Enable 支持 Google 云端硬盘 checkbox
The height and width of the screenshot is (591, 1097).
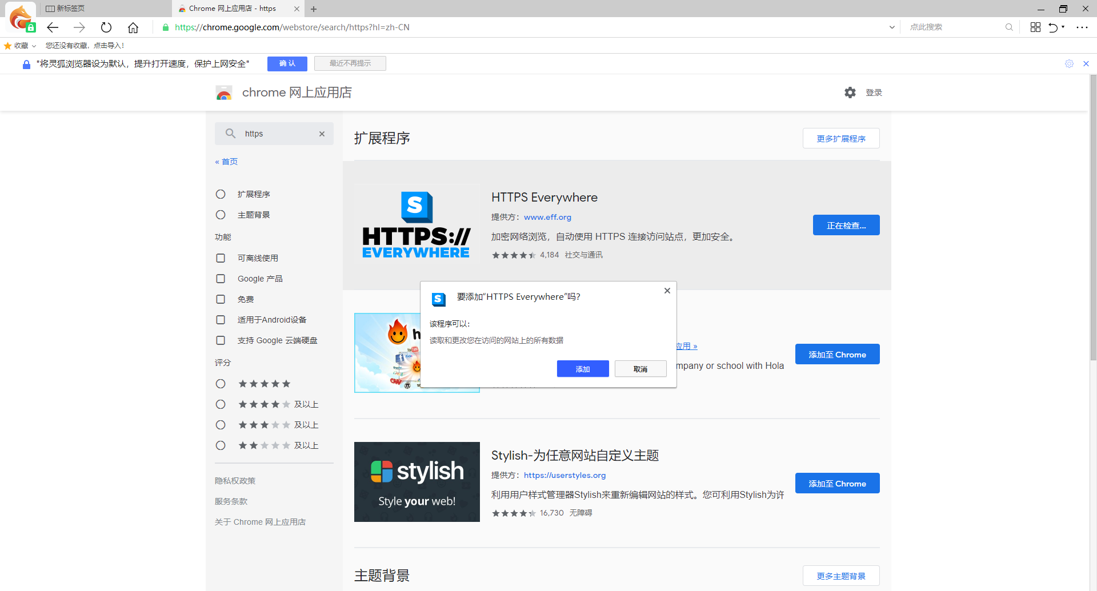pyautogui.click(x=221, y=340)
